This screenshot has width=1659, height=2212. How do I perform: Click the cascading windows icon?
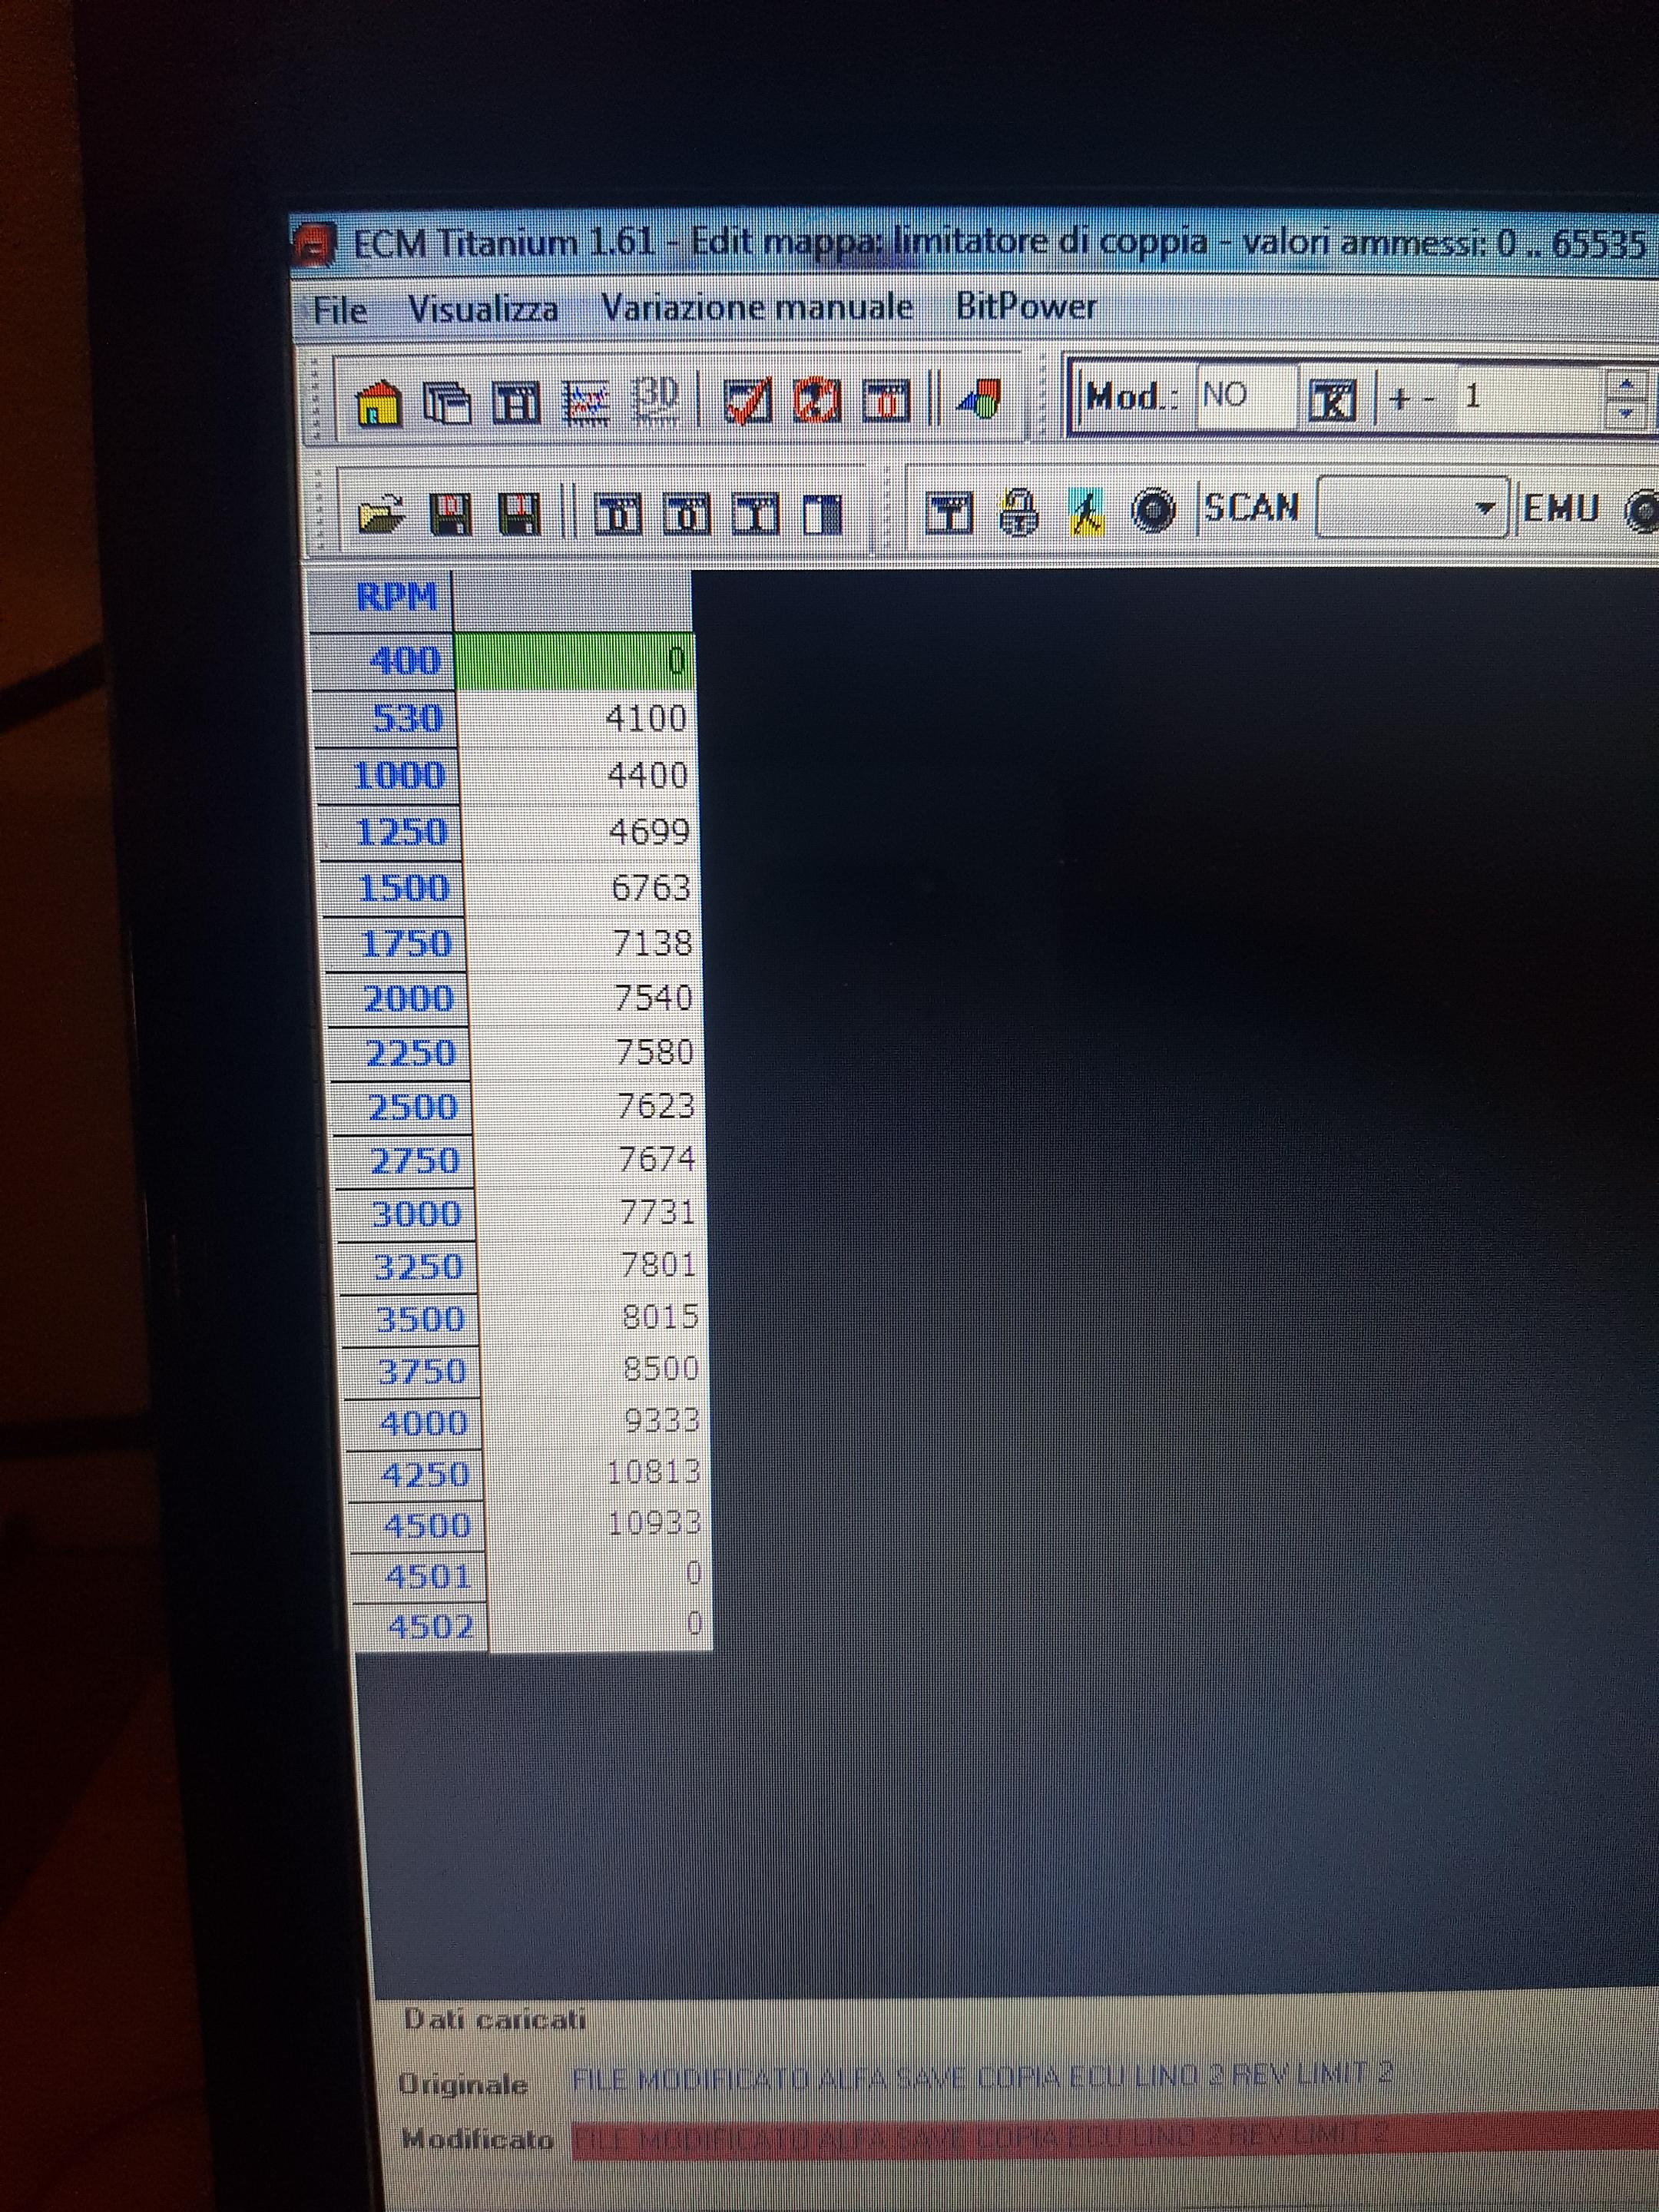tap(447, 403)
